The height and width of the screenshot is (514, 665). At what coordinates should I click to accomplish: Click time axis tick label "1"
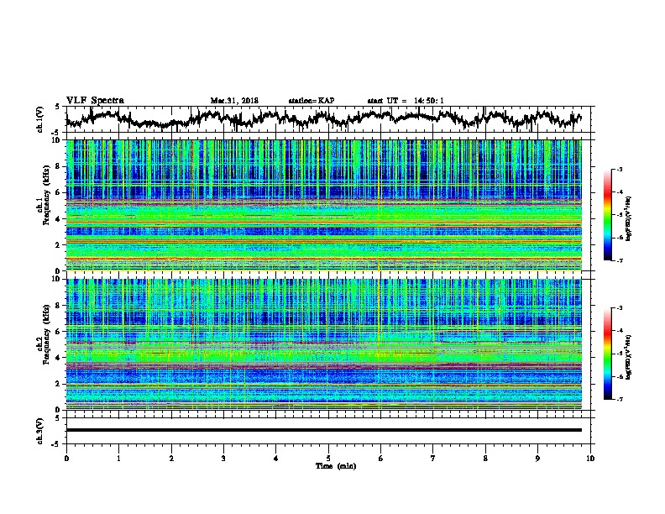118,458
